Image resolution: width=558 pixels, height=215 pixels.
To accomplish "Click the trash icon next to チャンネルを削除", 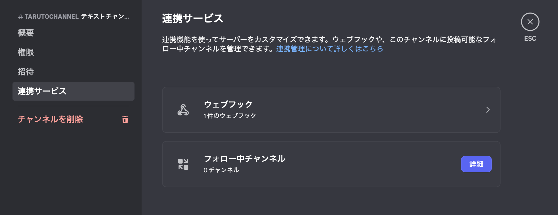I will 125,120.
